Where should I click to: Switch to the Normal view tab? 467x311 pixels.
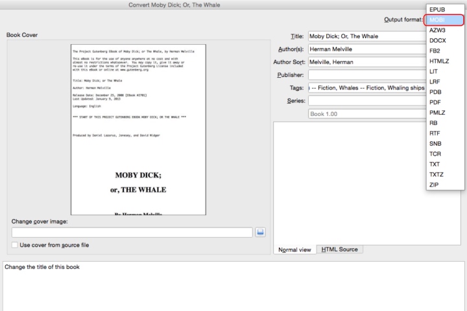tap(295, 249)
